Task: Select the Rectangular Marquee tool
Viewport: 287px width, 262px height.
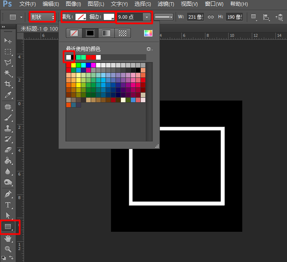Action: point(8,52)
